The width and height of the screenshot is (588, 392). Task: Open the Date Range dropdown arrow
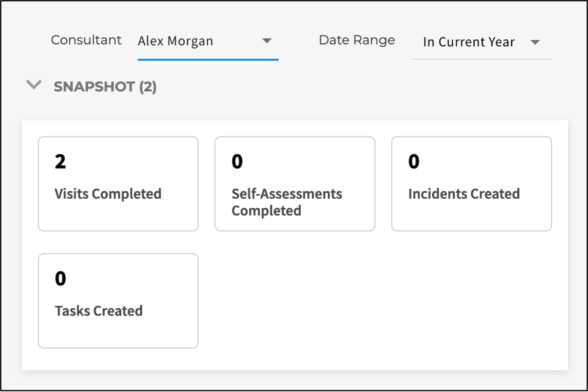535,42
